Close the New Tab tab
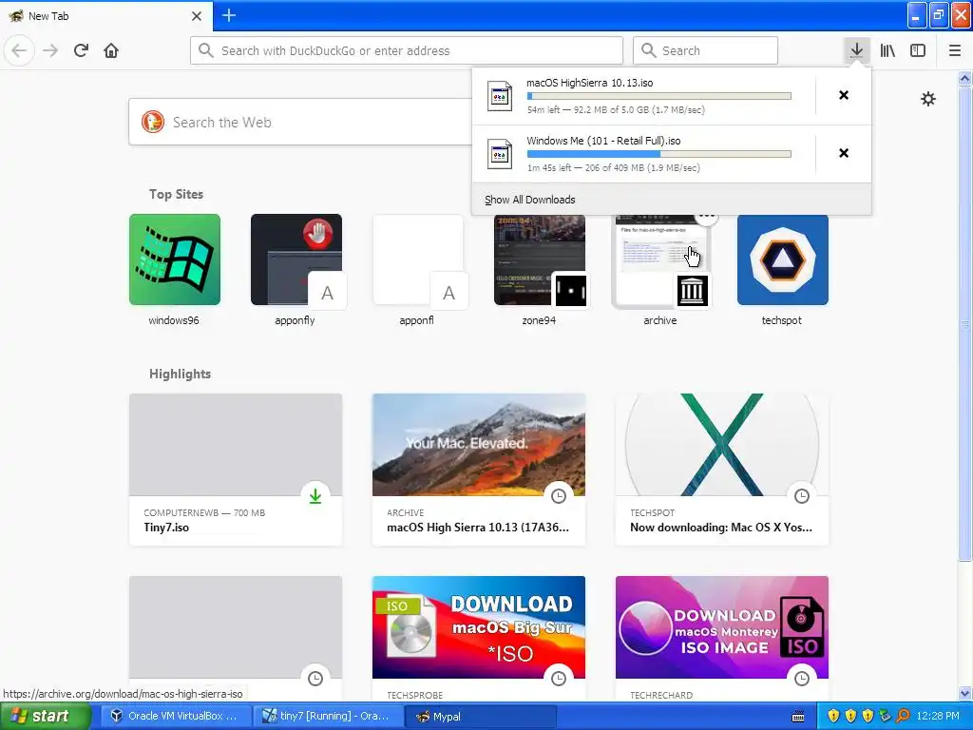Viewport: 973px width, 730px height. pos(197,16)
